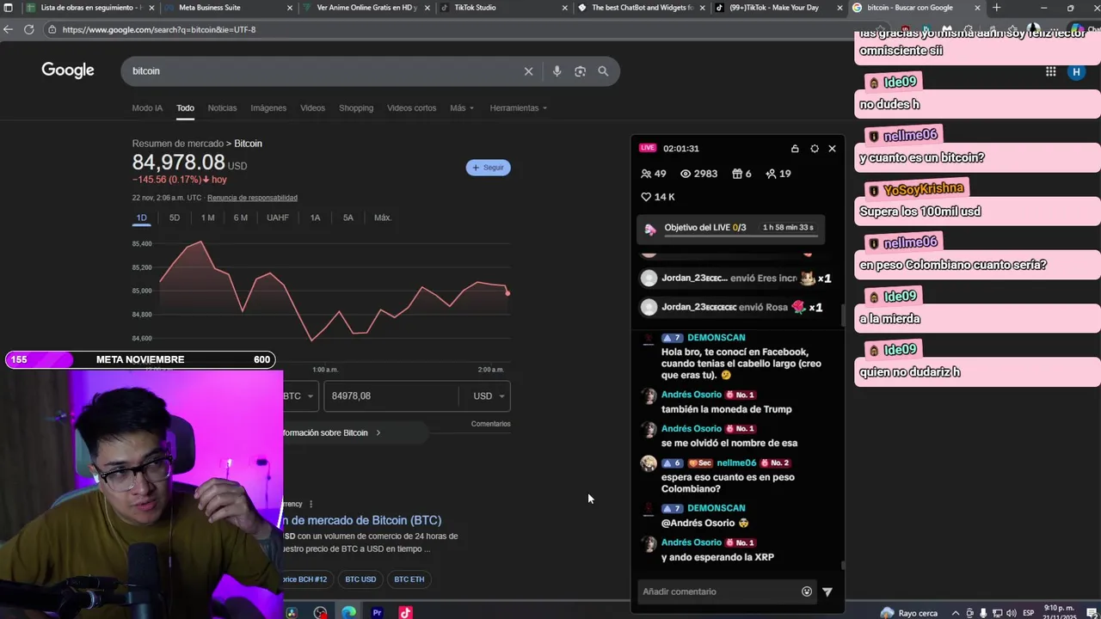This screenshot has height=619, width=1101.
Task: Clear the Google search box with the X
Action: click(x=528, y=71)
